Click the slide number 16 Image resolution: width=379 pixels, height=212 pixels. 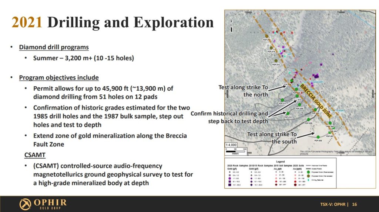354,204
